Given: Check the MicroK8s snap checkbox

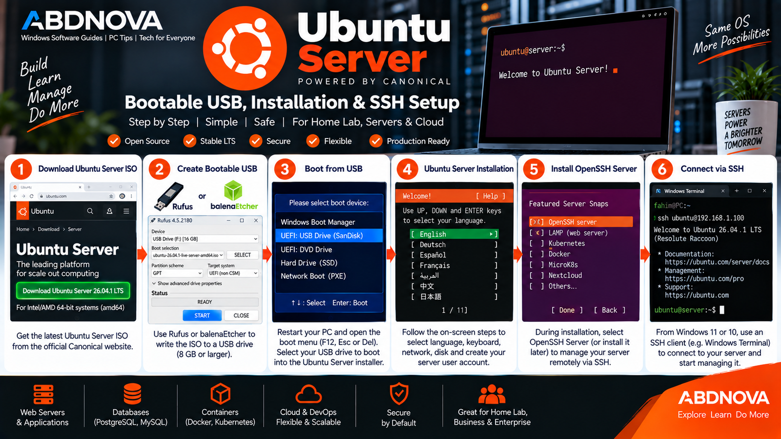Looking at the screenshot, I should coord(536,265).
